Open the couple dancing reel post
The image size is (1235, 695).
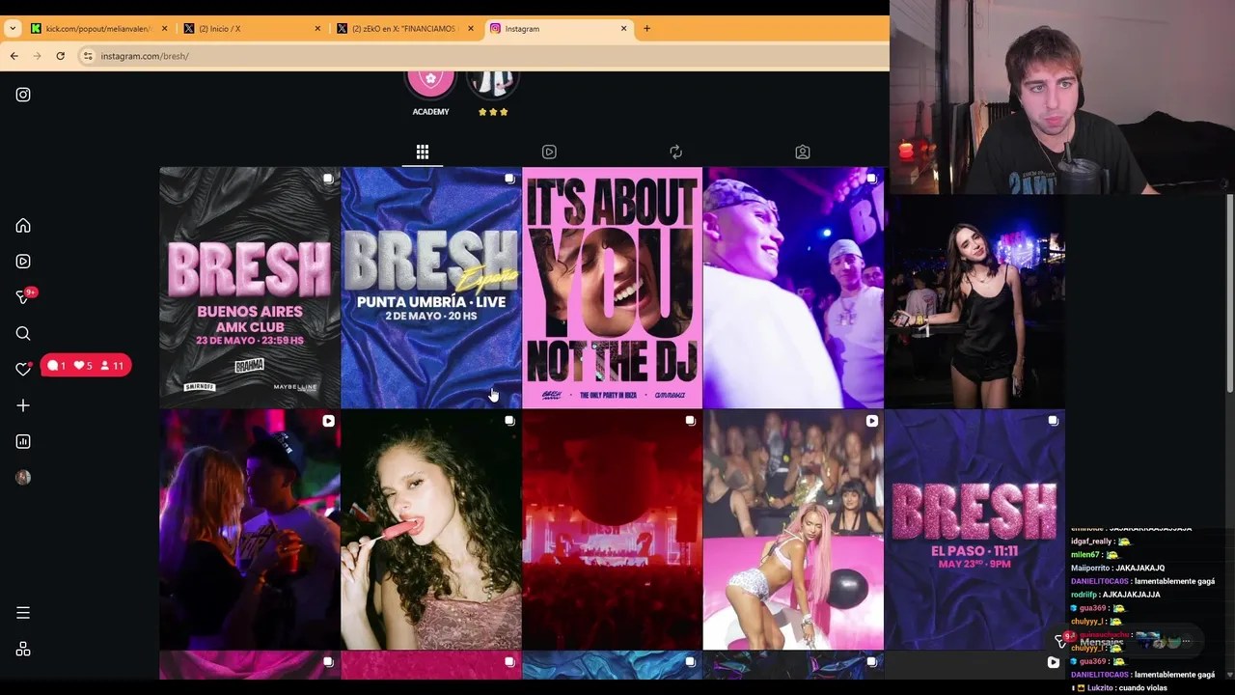250,530
